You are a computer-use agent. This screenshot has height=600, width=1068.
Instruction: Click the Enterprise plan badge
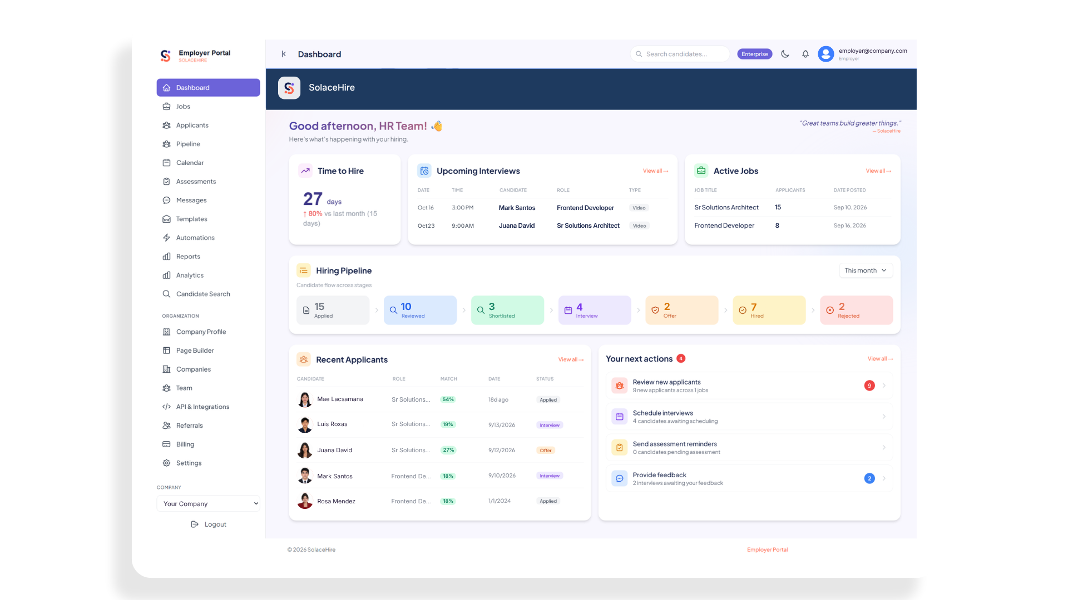[754, 54]
